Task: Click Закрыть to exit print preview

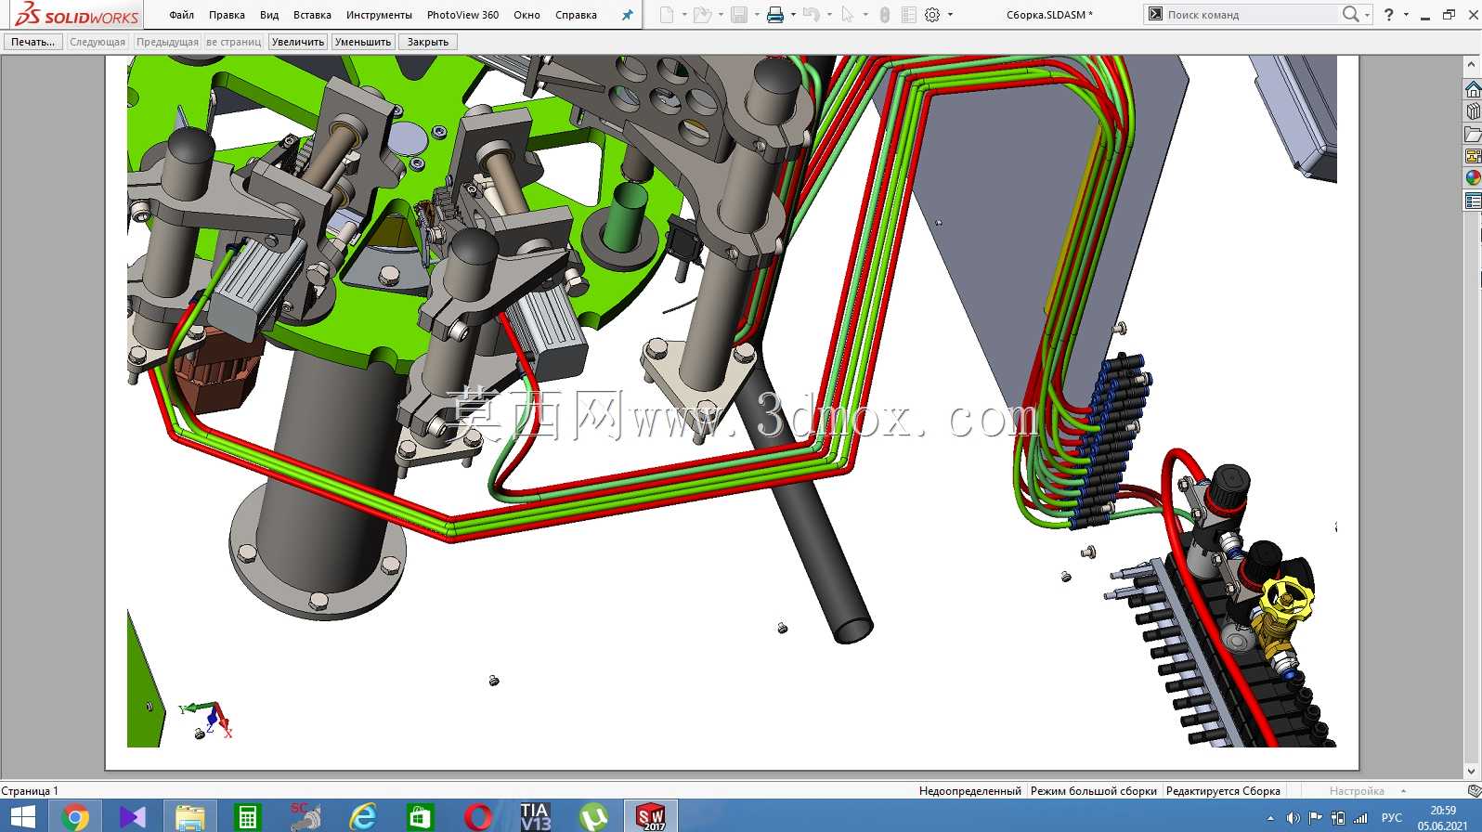Action: (428, 42)
